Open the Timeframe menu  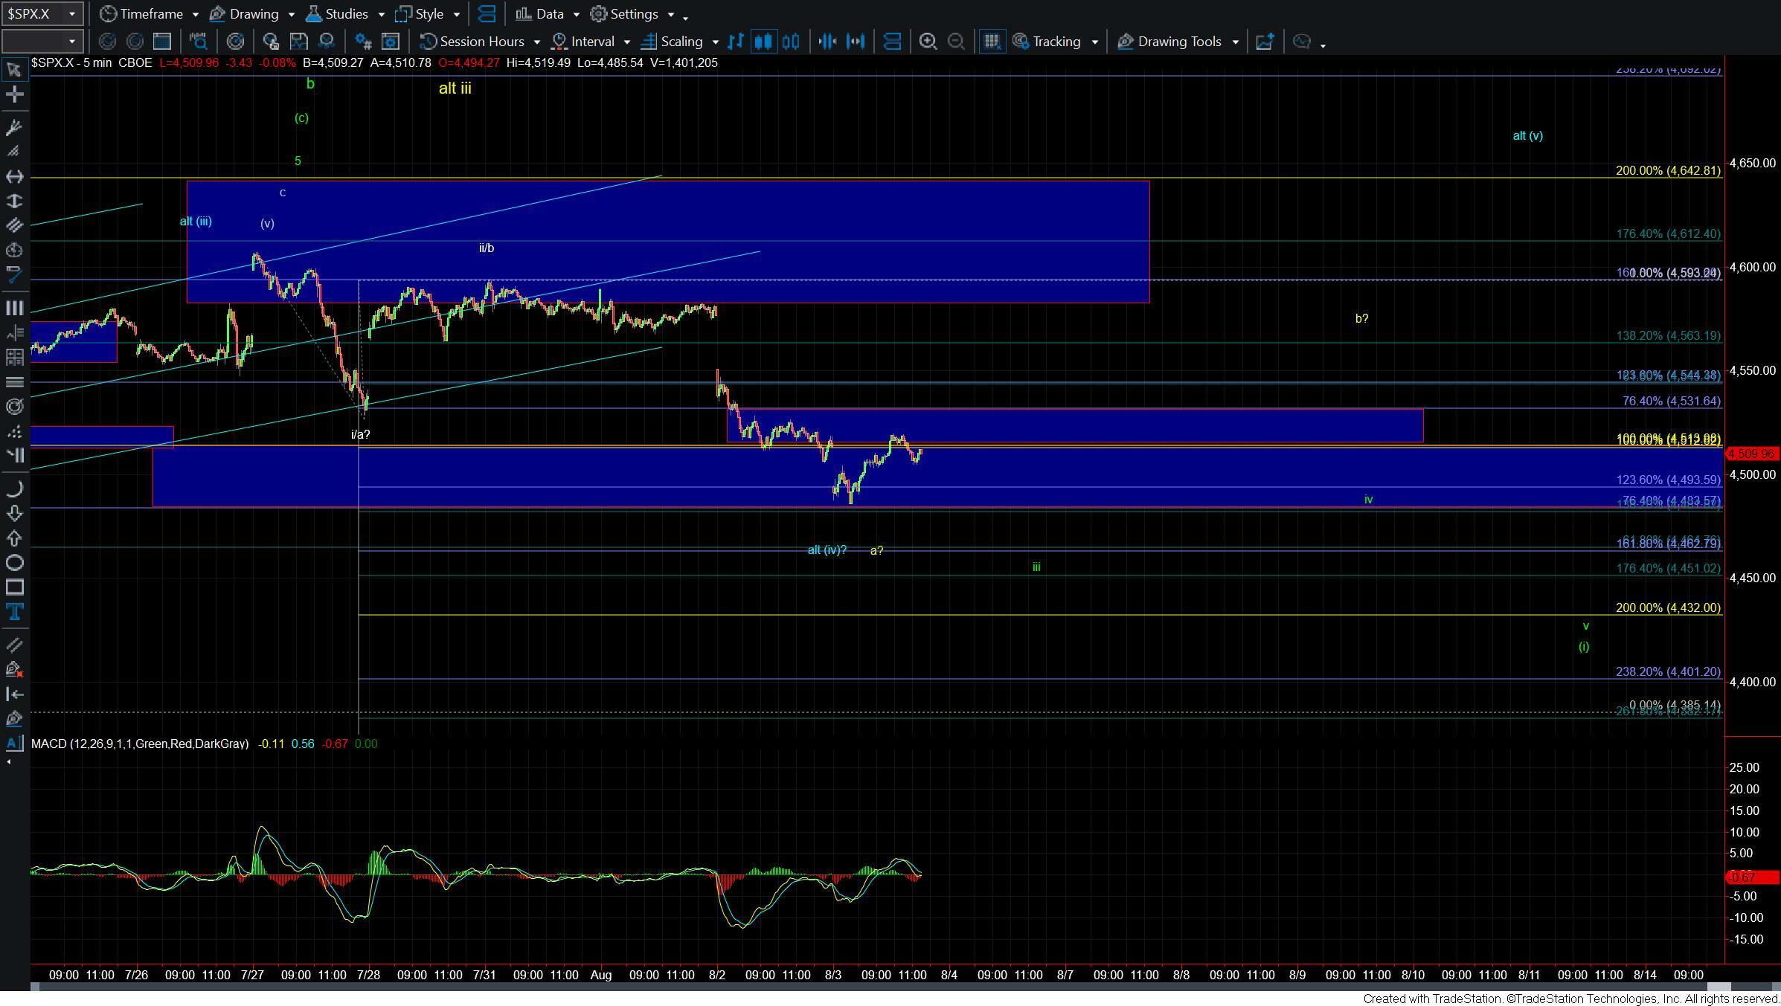click(x=150, y=13)
